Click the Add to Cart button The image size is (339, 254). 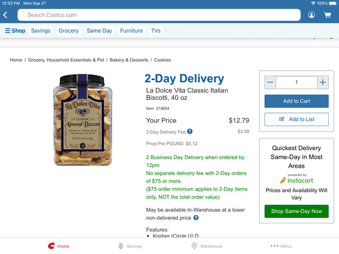coord(296,101)
